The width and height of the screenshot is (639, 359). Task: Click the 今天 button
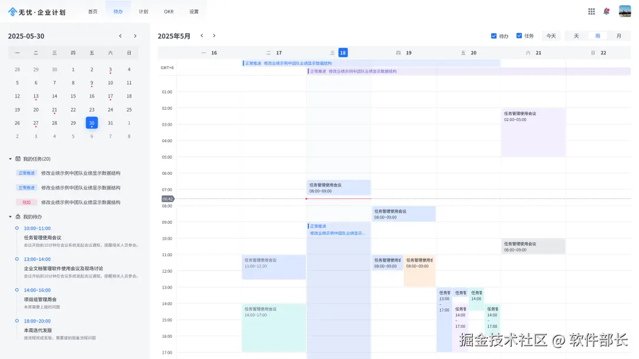pyautogui.click(x=551, y=36)
